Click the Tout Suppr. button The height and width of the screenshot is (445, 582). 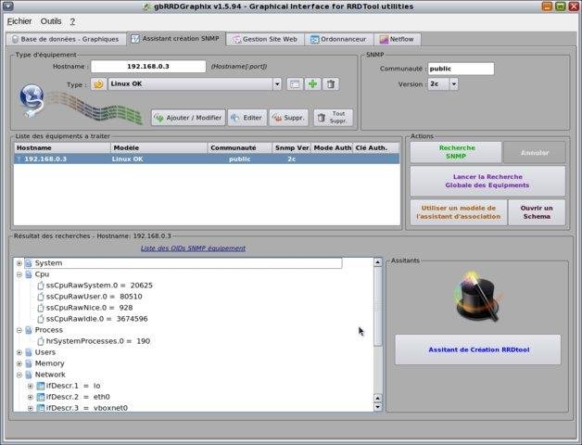click(333, 118)
